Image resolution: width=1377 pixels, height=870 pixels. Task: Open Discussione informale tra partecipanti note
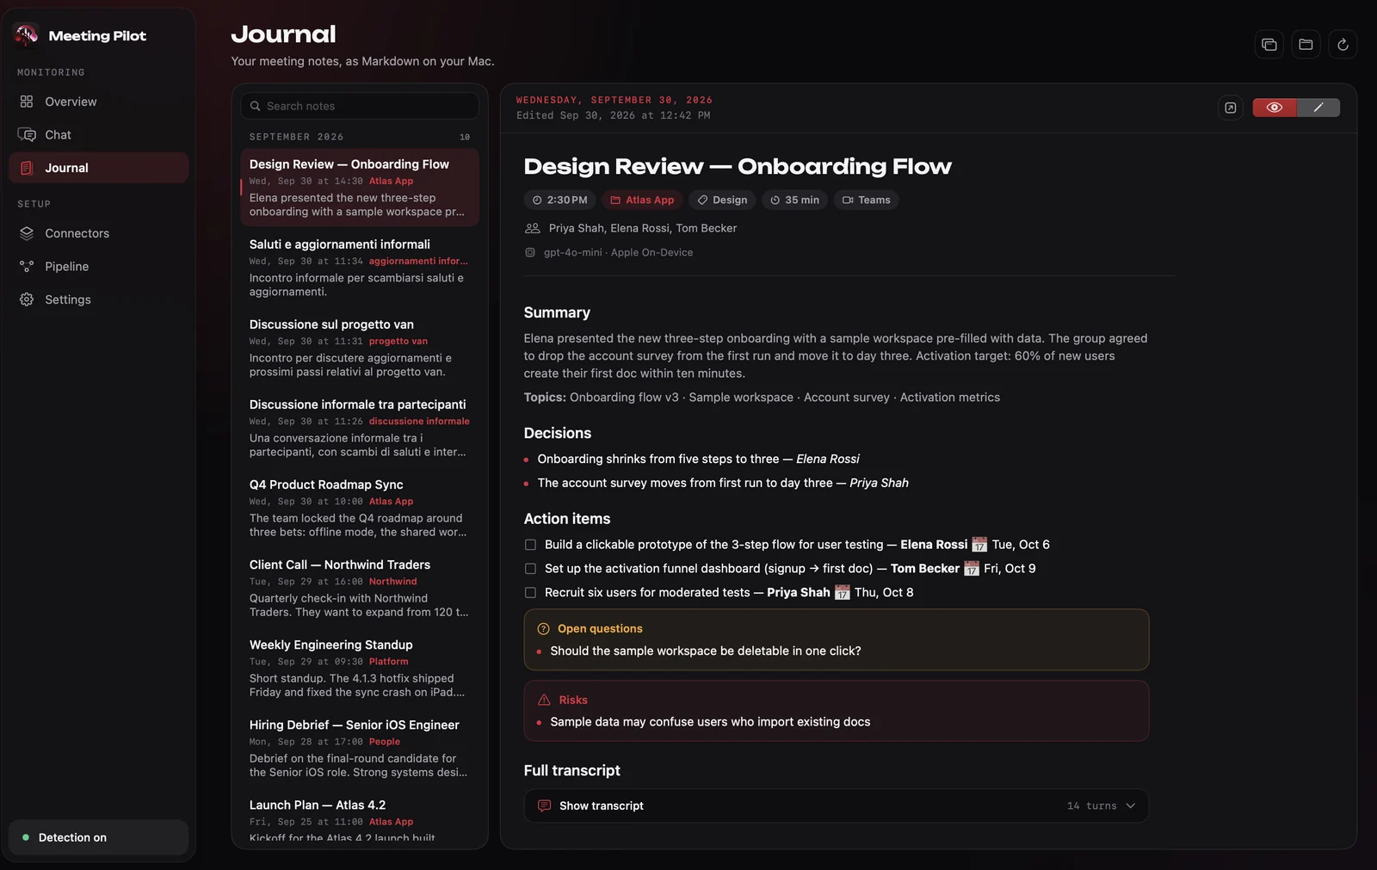click(x=360, y=428)
